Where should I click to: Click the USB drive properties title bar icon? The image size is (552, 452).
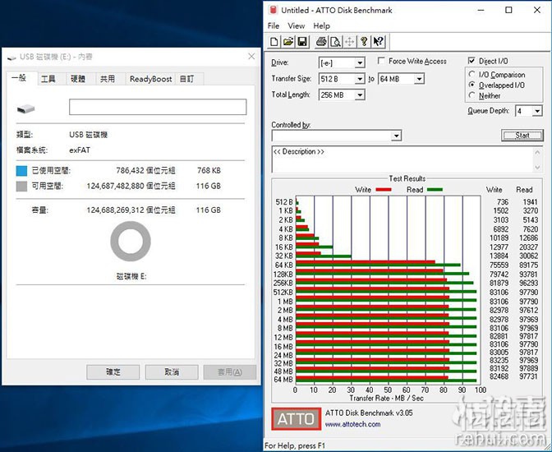pos(11,57)
